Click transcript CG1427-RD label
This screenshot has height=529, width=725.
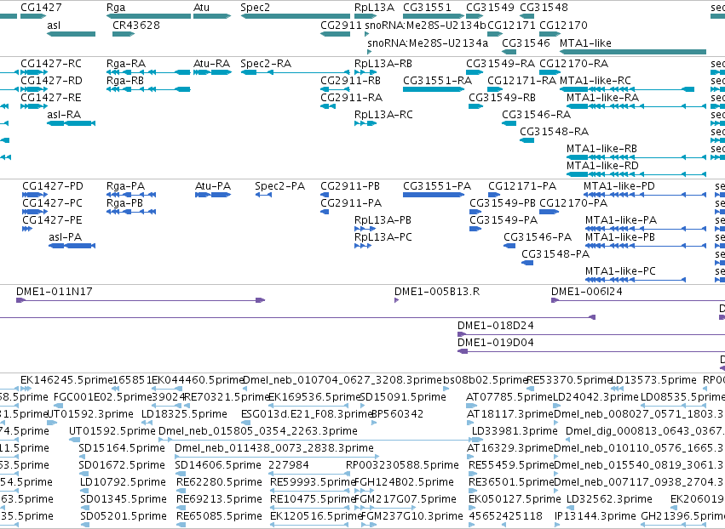[51, 81]
